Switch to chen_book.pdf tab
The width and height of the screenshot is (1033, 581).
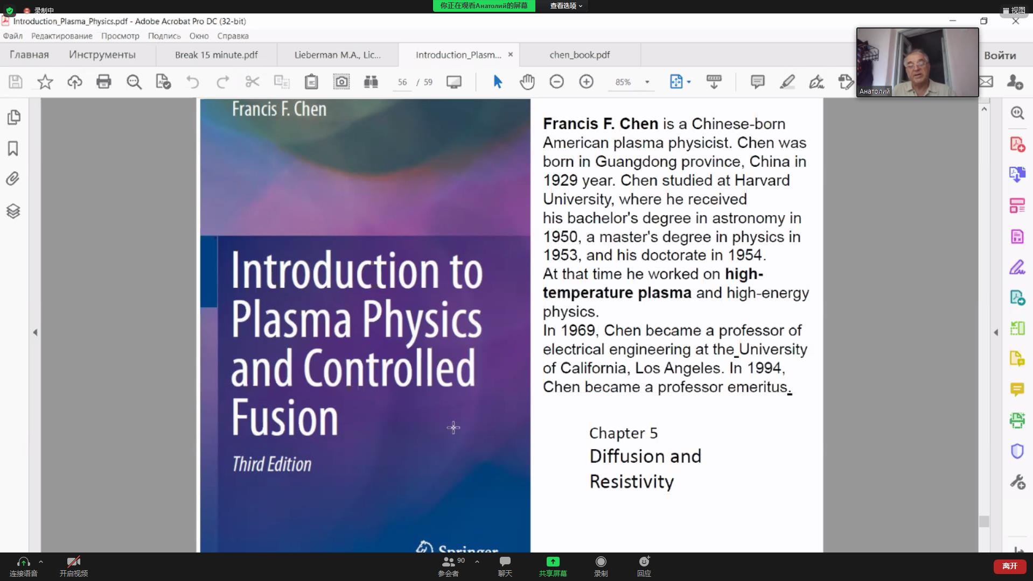580,55
